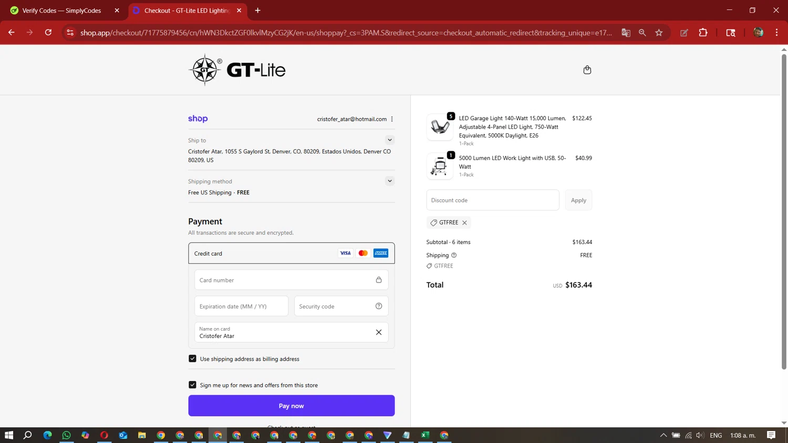
Task: Click the pen icon in Chrome toolbar
Action: pos(684,33)
